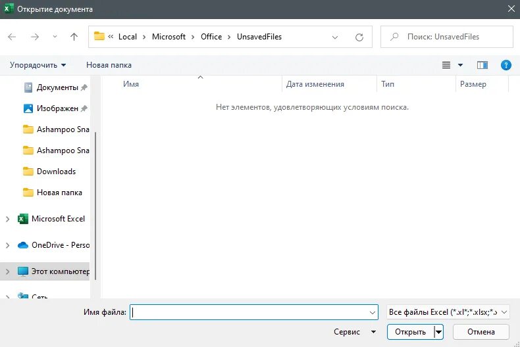
Task: Expand chevron after Local in path
Action: click(144, 37)
